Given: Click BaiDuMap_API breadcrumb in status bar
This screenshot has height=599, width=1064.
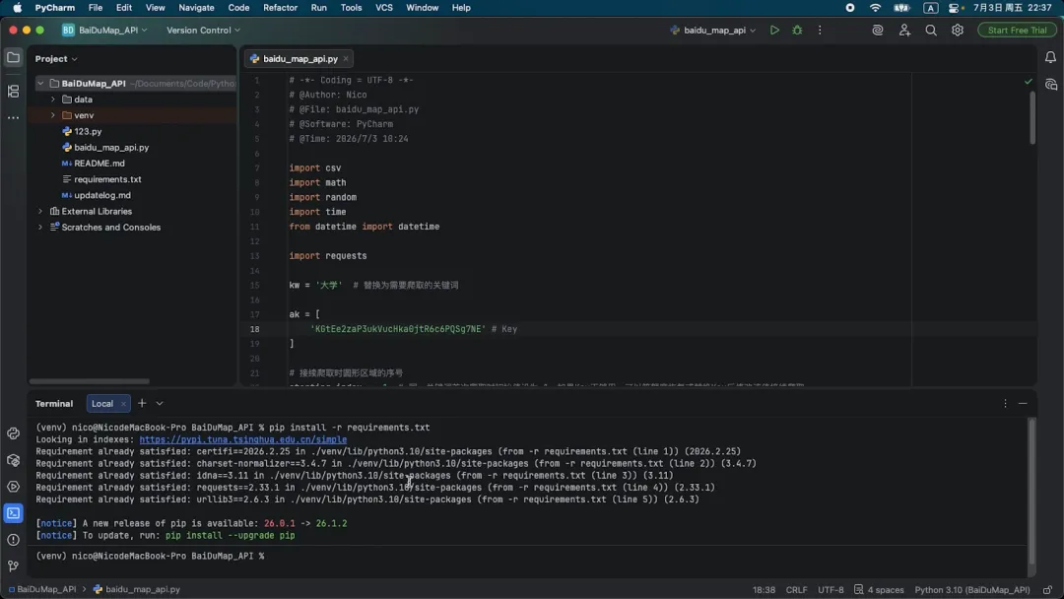Looking at the screenshot, I should (x=42, y=589).
